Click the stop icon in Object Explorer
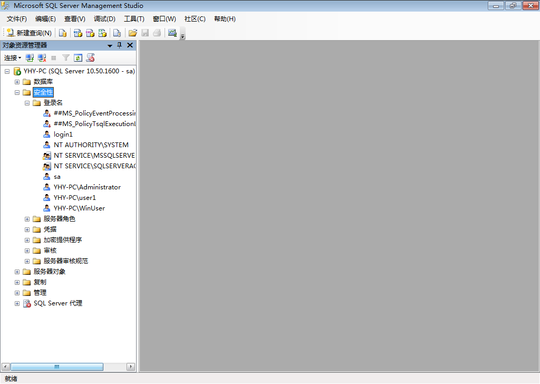The image size is (540, 384). pos(54,58)
